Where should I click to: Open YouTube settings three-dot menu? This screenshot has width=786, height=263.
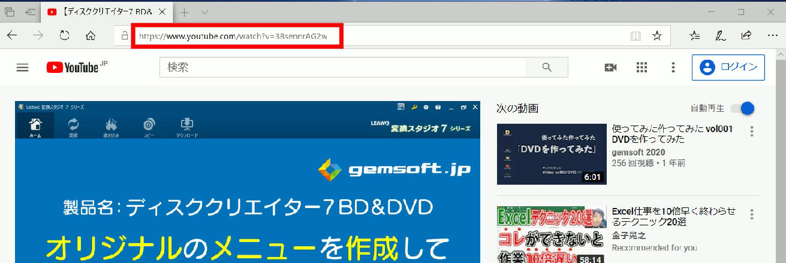click(673, 68)
